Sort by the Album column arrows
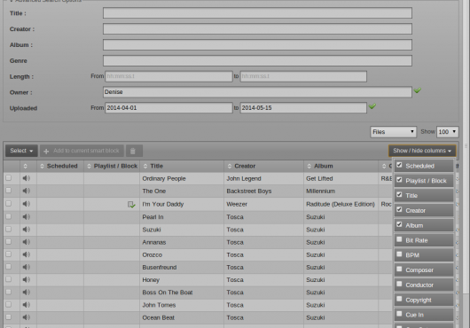470x328 pixels. [x=309, y=167]
